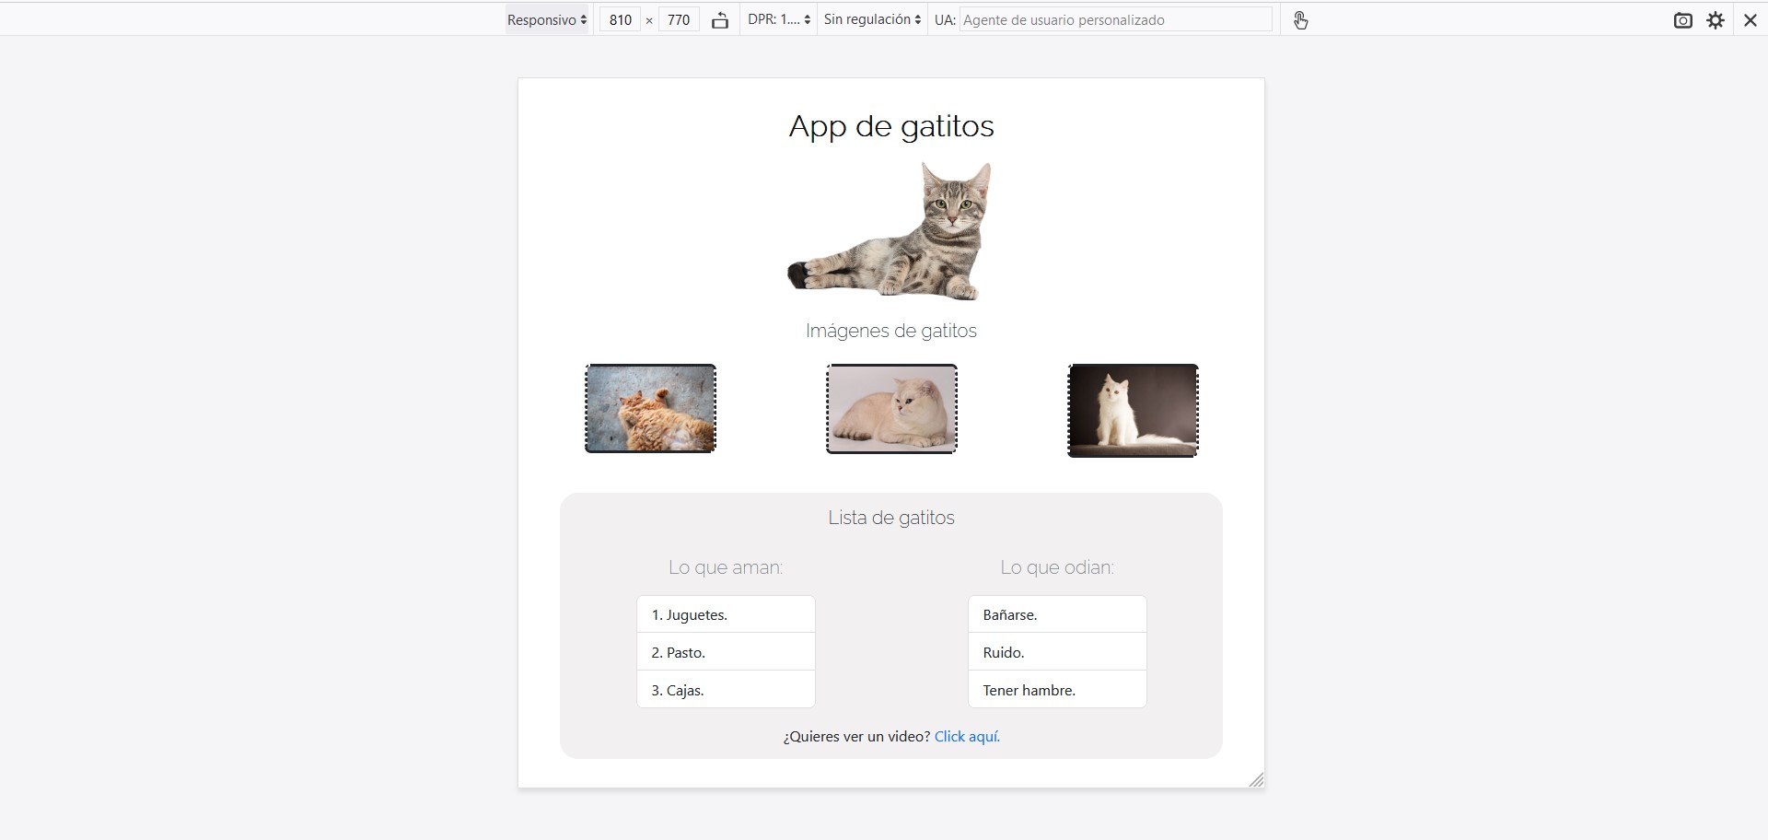This screenshot has height=840, width=1768.
Task: Select the cream cat middle thumbnail
Action: [890, 408]
